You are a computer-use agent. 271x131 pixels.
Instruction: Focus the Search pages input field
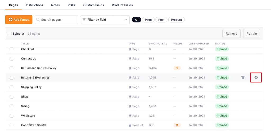coord(56,20)
